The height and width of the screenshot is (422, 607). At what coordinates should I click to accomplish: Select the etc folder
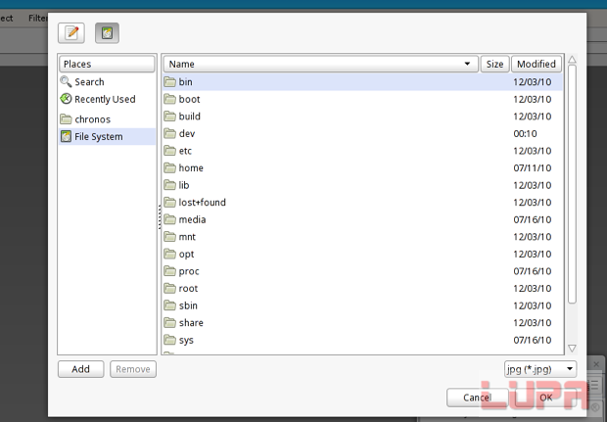coord(362,151)
